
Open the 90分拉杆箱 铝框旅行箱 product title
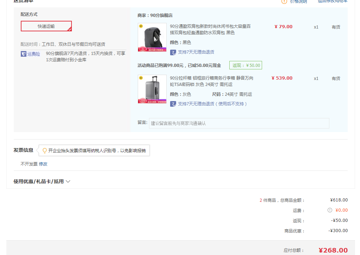211,81
